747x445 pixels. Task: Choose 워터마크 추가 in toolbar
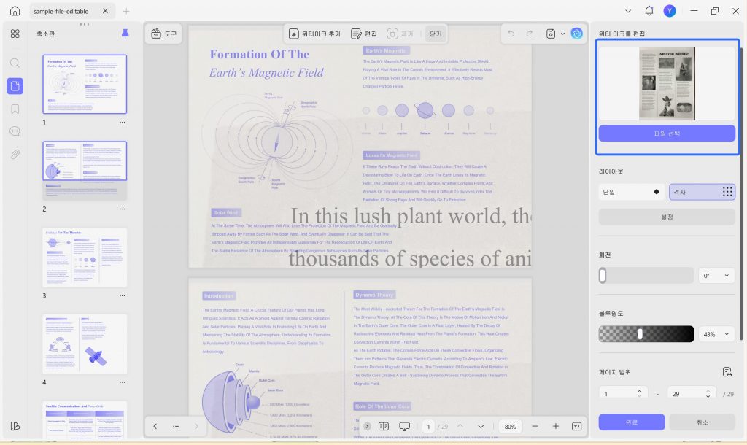coord(315,34)
